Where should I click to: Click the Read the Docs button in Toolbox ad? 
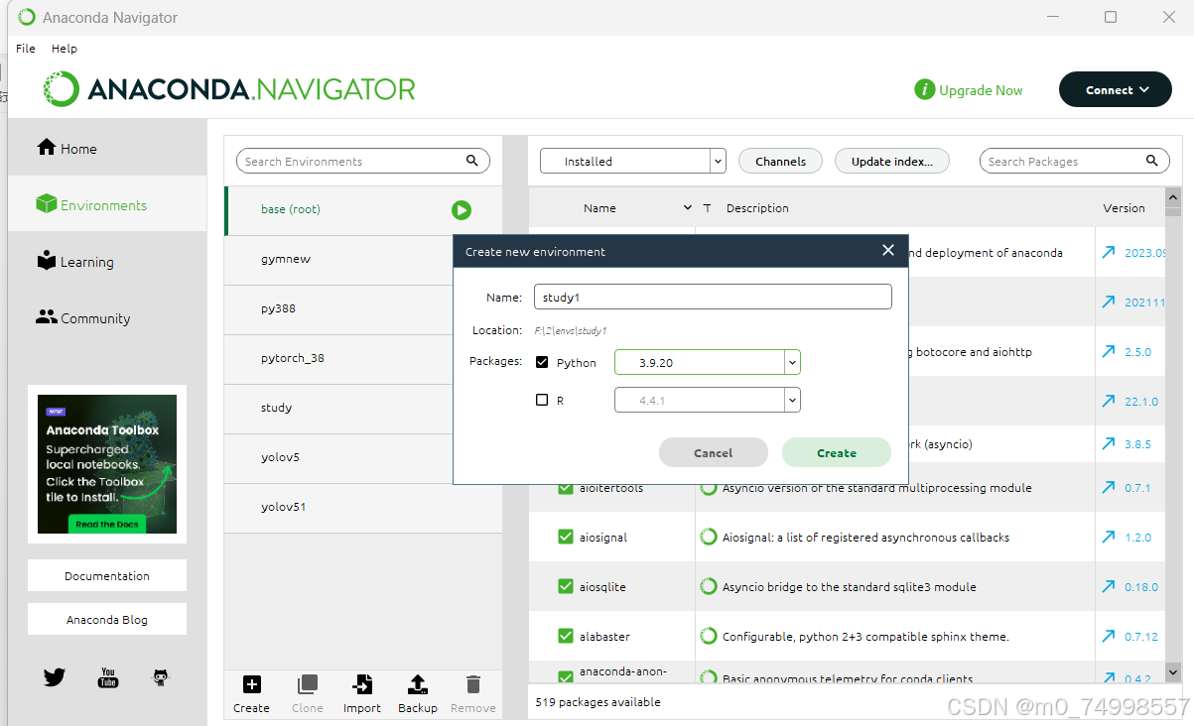pos(107,524)
